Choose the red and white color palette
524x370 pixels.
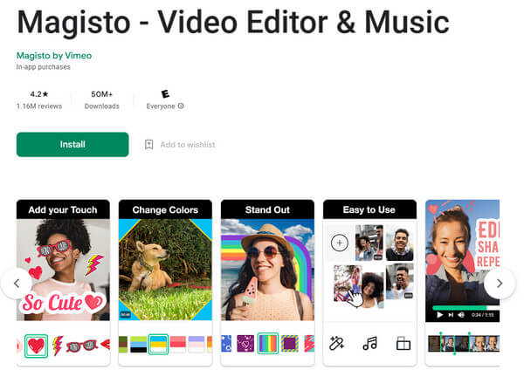click(178, 345)
